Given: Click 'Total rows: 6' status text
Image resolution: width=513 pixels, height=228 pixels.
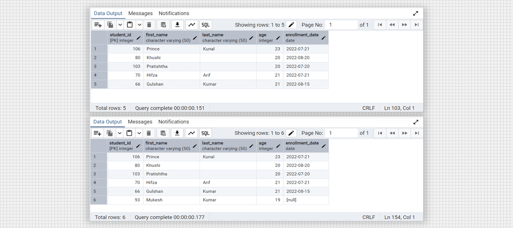Looking at the screenshot, I should (x=110, y=217).
